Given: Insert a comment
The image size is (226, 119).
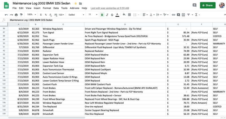Looking at the screenshot, I should click(x=178, y=15).
